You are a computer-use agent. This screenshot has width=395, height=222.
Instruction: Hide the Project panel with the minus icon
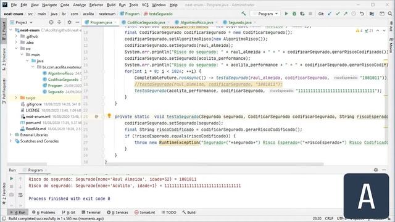point(77,22)
